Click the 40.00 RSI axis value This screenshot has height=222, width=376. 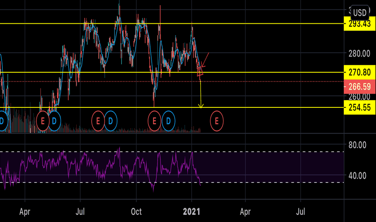357,176
